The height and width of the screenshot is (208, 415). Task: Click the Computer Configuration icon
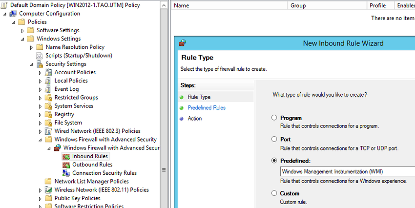coord(13,14)
